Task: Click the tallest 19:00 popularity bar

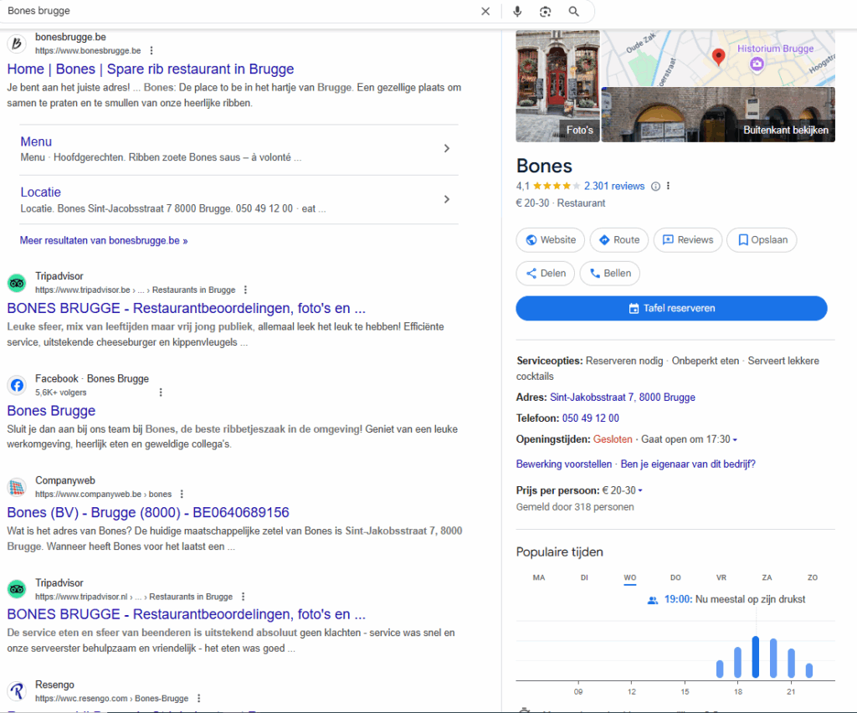Action: point(756,657)
